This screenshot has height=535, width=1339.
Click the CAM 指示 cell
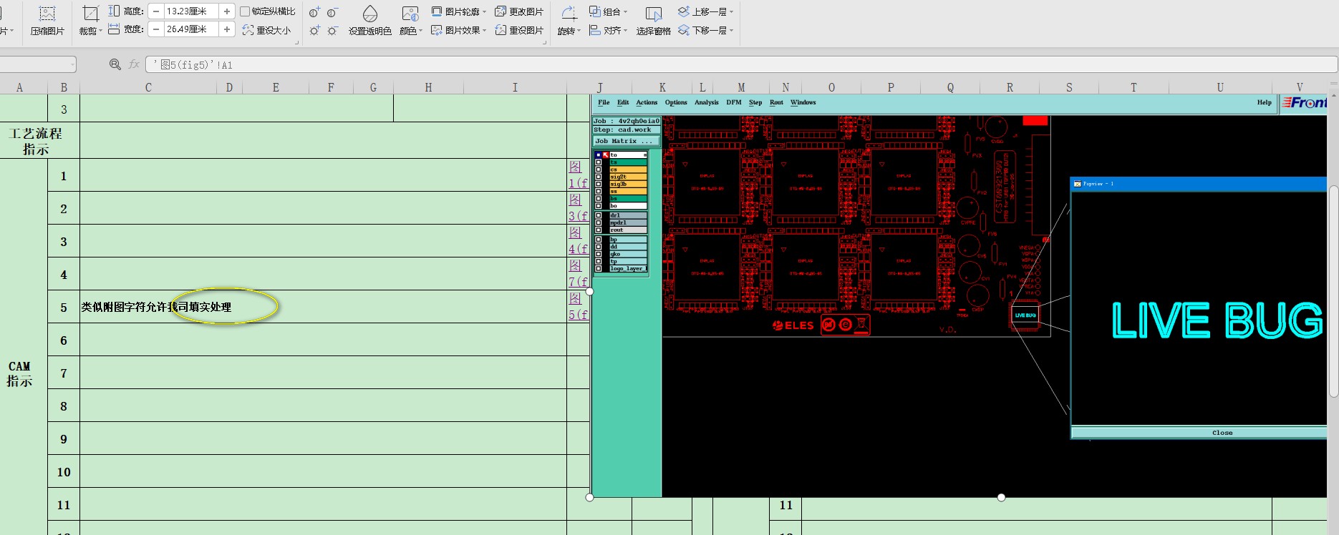tap(24, 373)
